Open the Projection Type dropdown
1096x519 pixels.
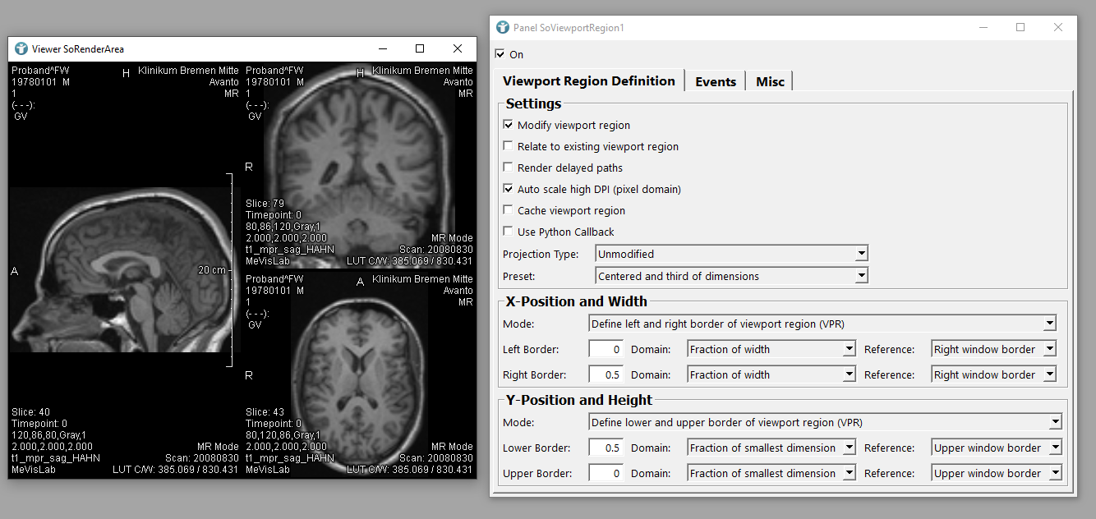[731, 254]
